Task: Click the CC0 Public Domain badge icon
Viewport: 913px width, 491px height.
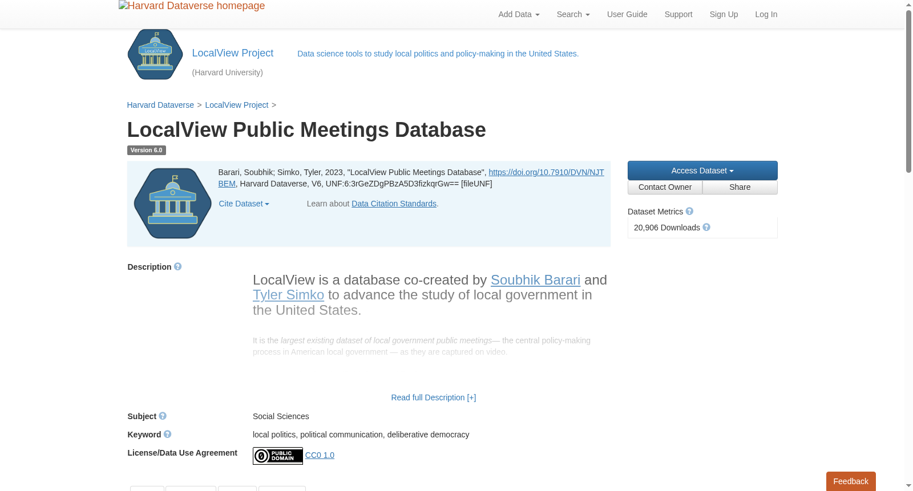Action: pyautogui.click(x=278, y=456)
